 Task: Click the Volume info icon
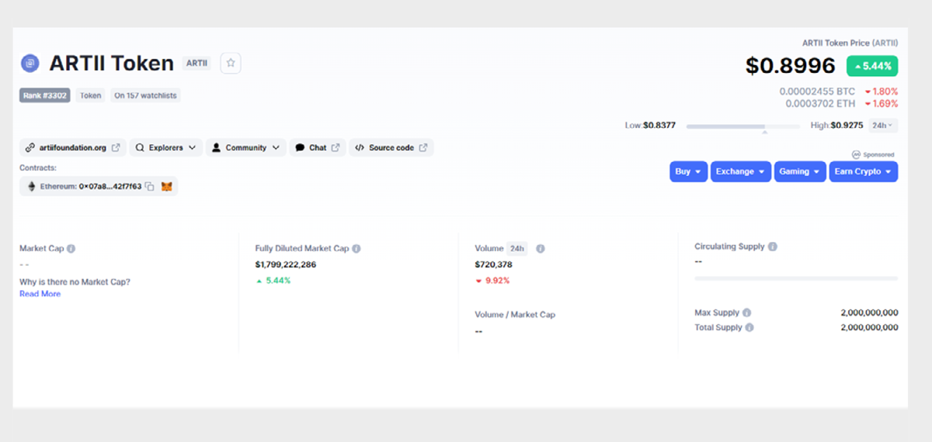541,249
